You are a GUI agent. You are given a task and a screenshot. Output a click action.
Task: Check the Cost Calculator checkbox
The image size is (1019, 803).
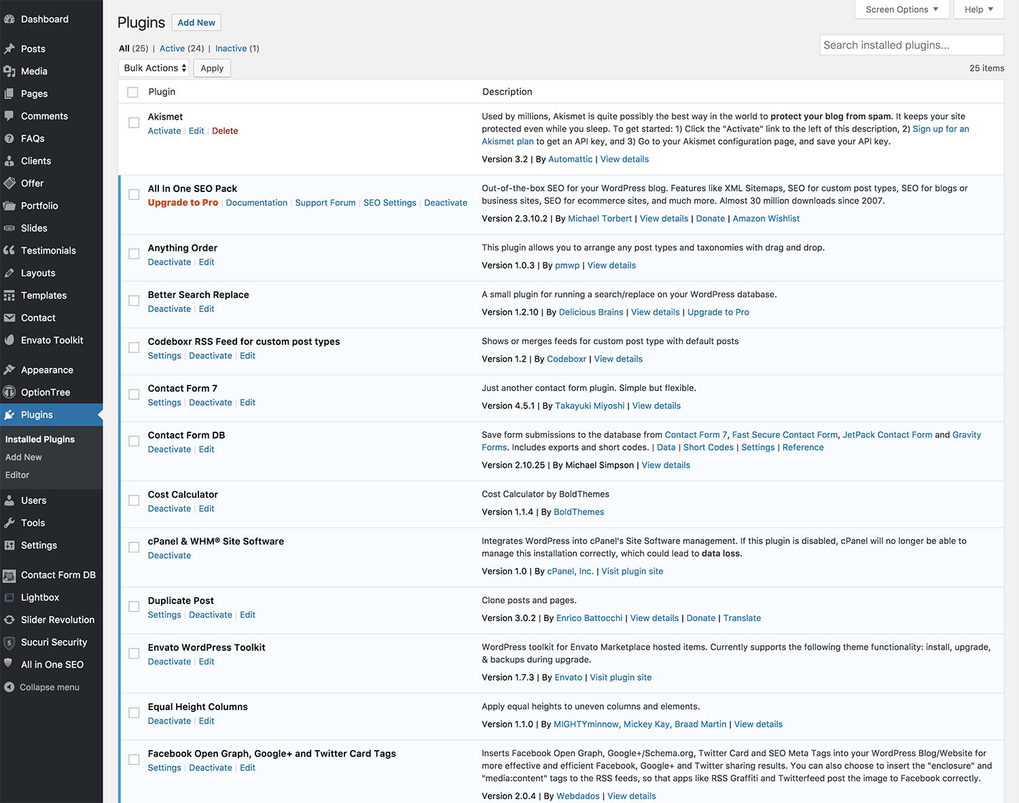click(134, 500)
